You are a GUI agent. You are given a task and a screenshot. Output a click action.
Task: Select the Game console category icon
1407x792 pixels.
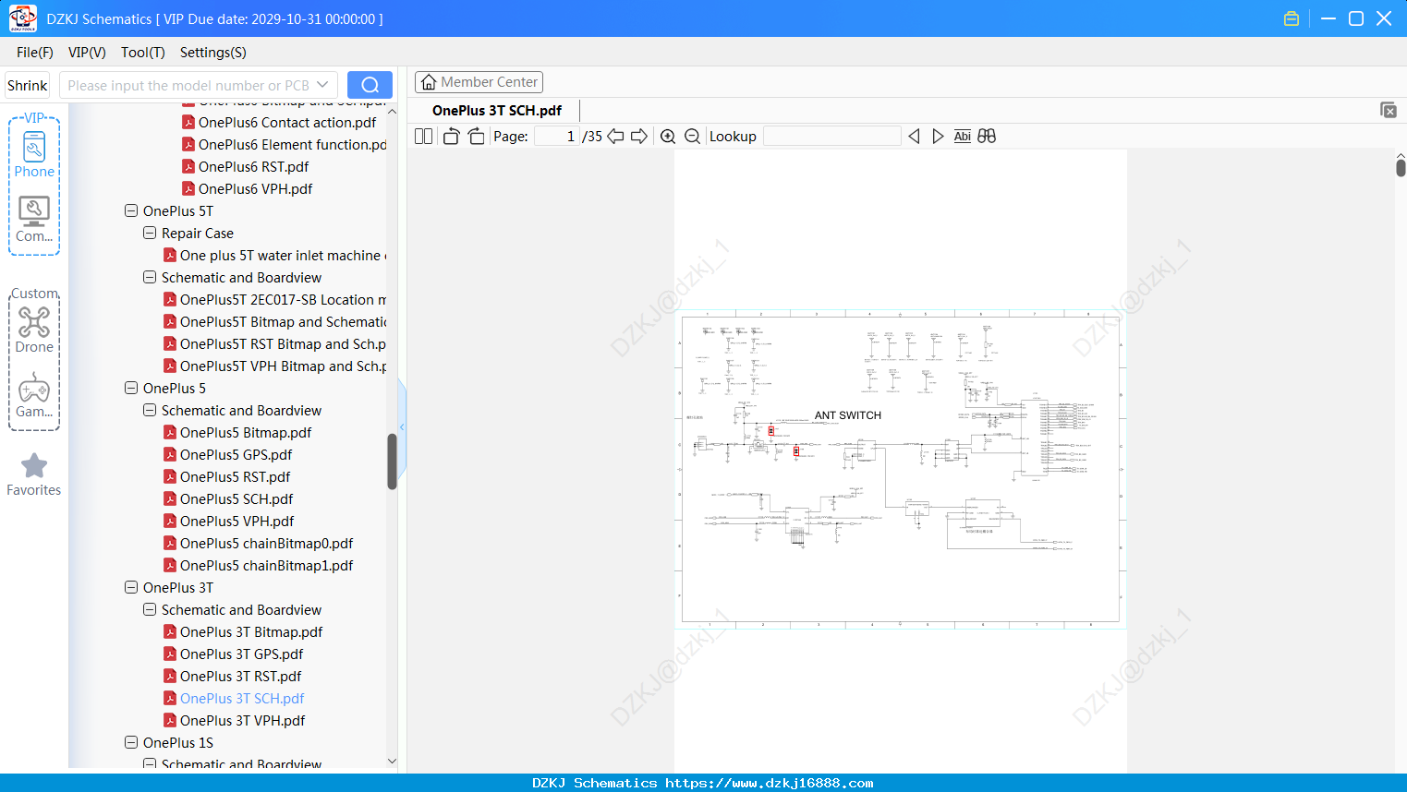coord(34,395)
